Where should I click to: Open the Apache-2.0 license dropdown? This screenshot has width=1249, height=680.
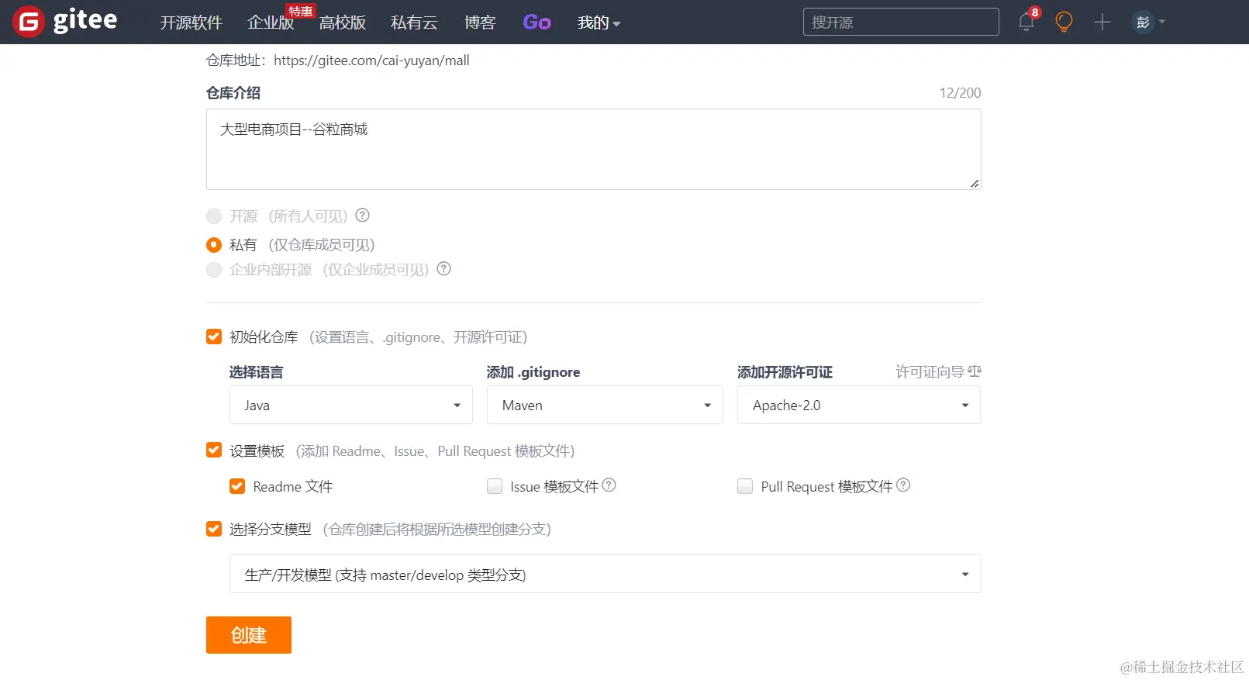[x=859, y=405]
